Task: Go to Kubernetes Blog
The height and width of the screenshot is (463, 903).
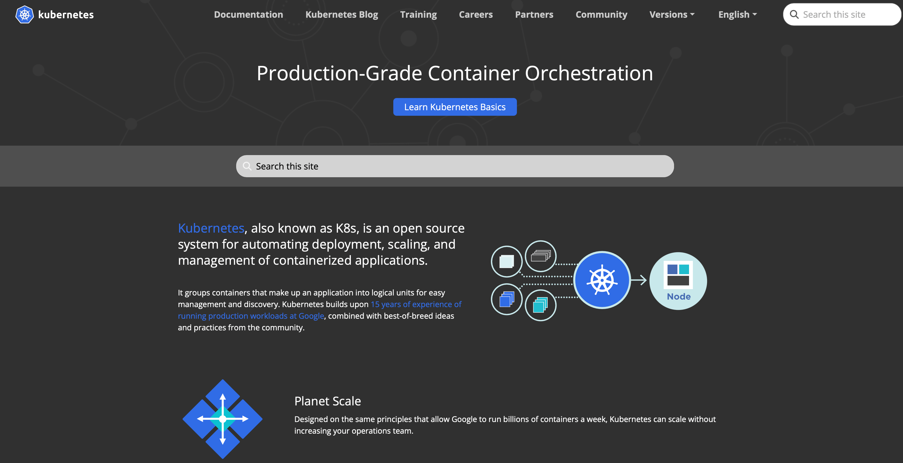Action: click(x=342, y=14)
